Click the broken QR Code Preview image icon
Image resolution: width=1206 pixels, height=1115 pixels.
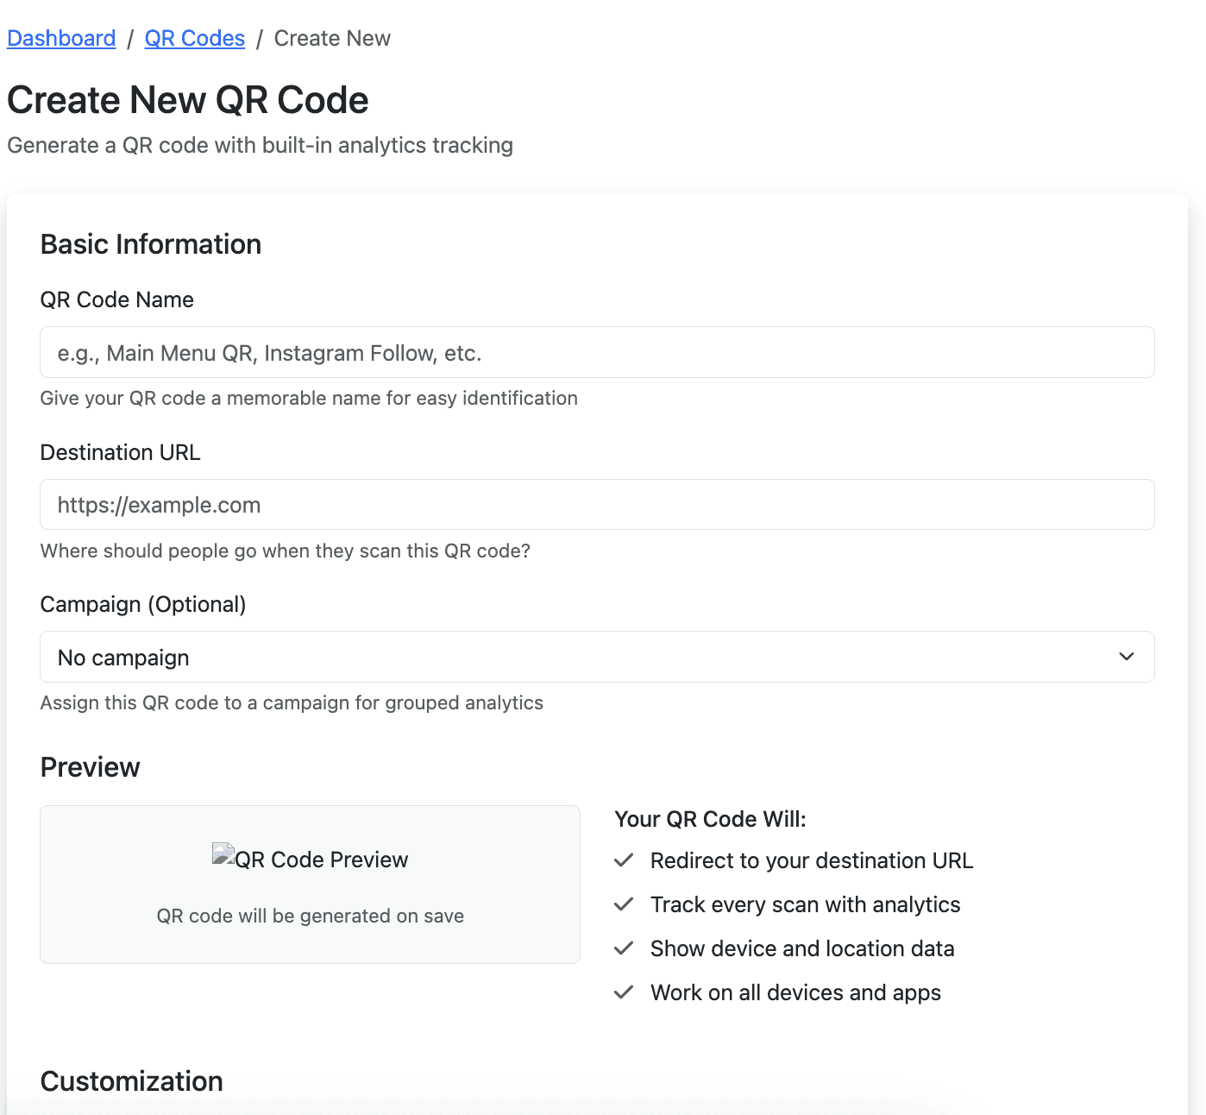223,854
